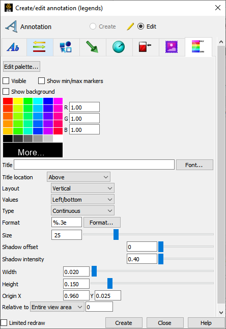Open the lines annotation tab

click(40, 47)
